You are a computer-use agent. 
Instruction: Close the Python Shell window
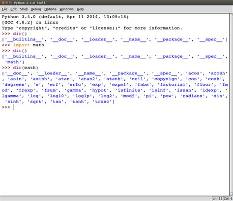tap(3, 3)
